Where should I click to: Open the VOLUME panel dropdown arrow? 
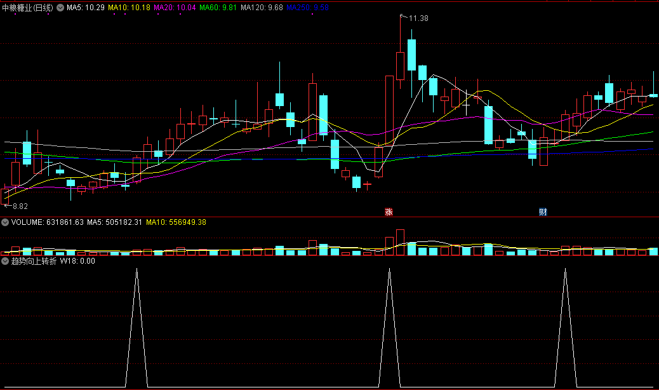(5, 222)
